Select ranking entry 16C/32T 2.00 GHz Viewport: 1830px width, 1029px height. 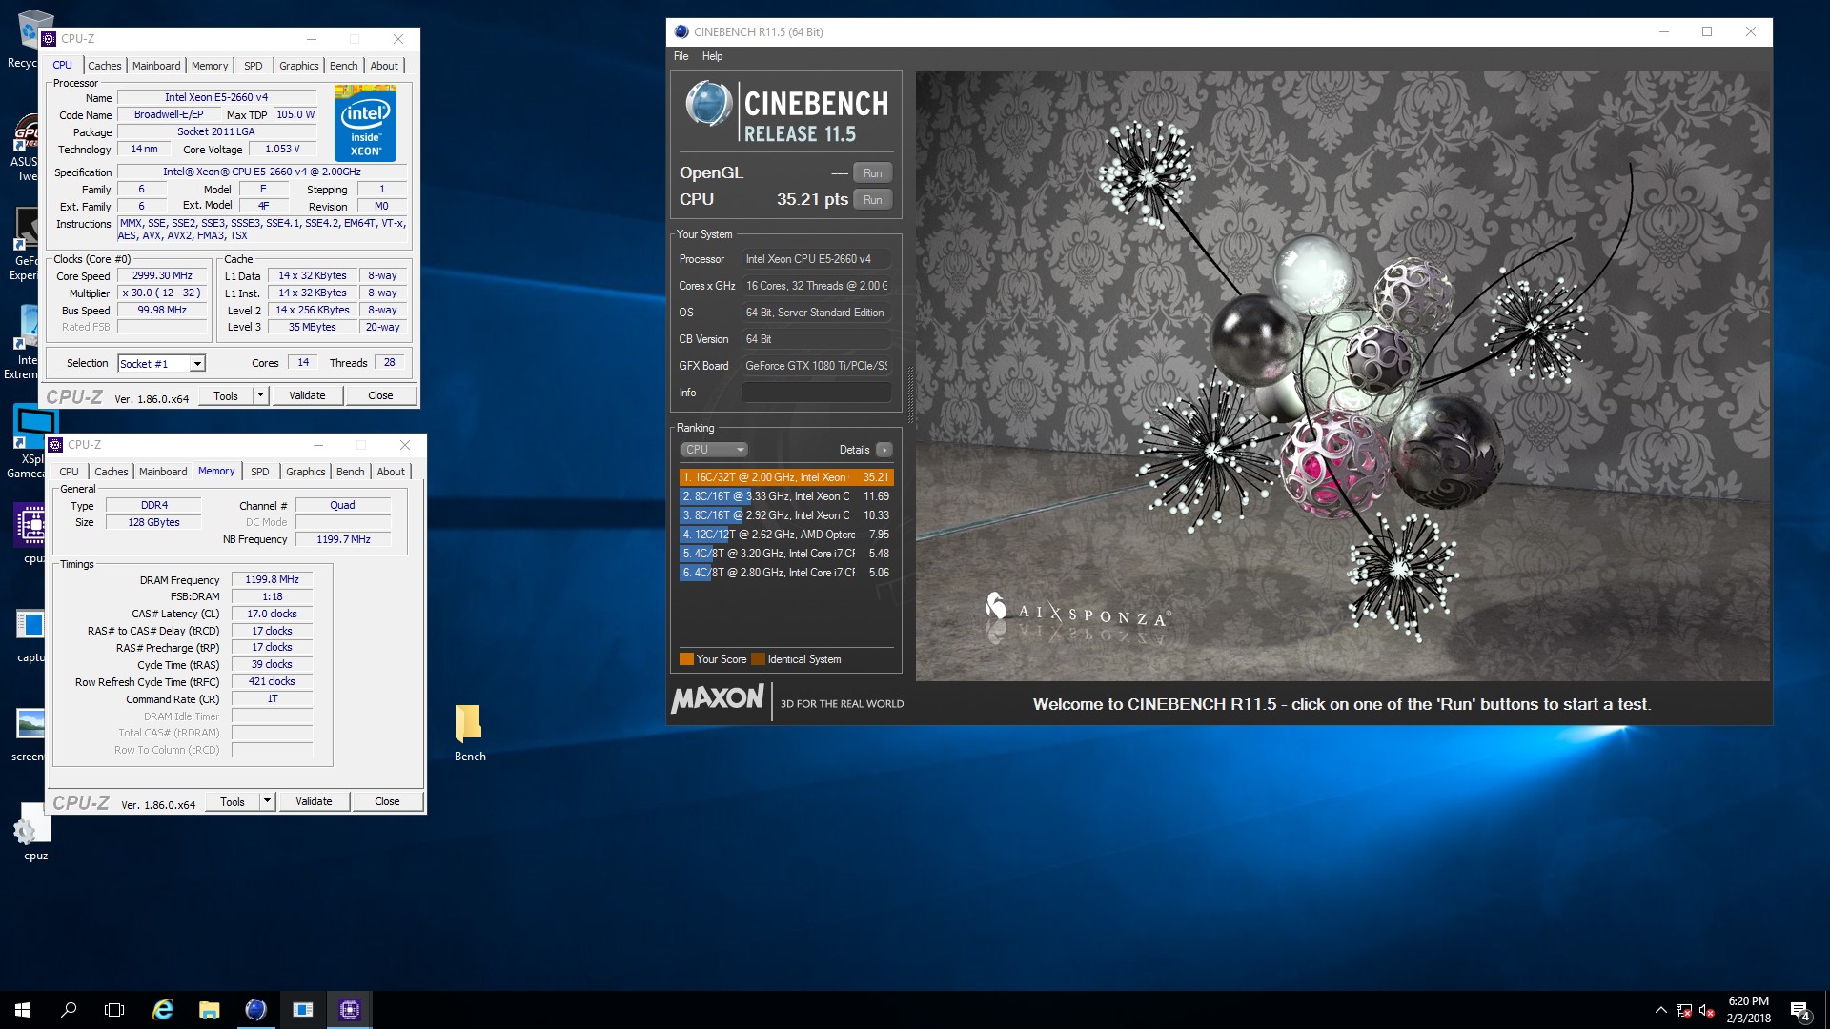[x=786, y=477]
